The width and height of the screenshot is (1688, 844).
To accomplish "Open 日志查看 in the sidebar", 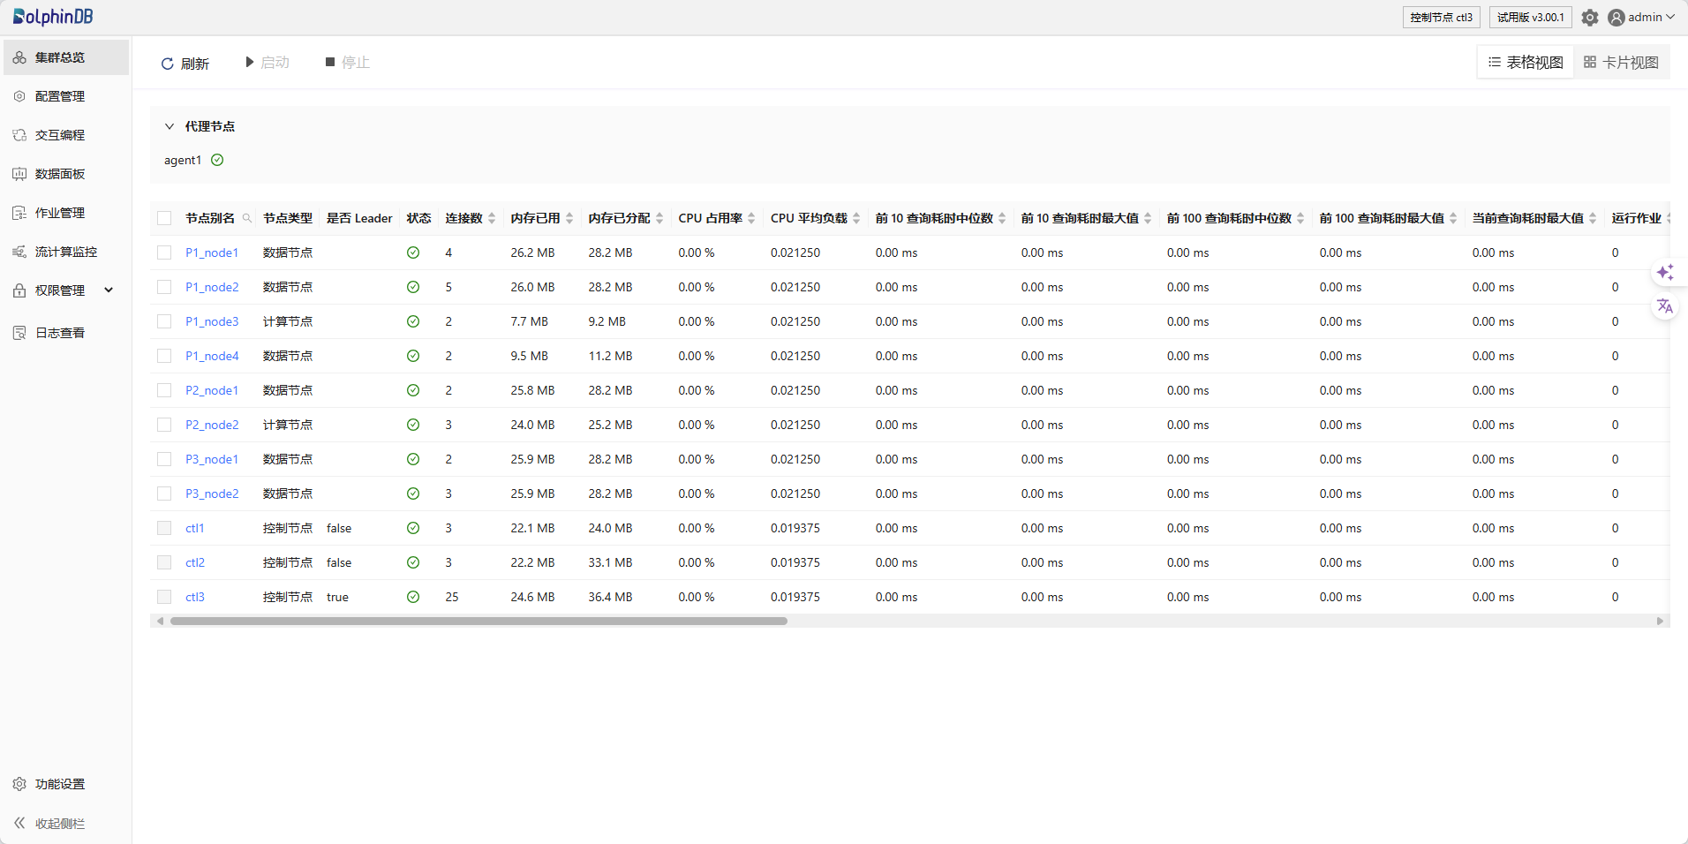I will tap(60, 333).
